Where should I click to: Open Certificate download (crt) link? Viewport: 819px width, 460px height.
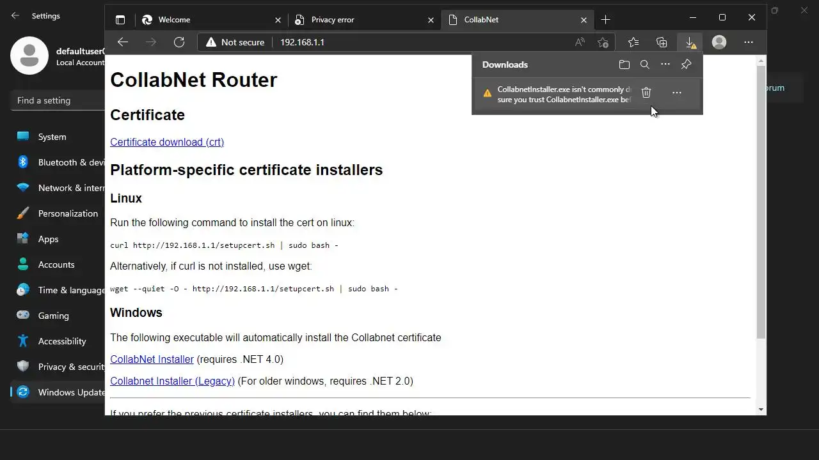[167, 142]
